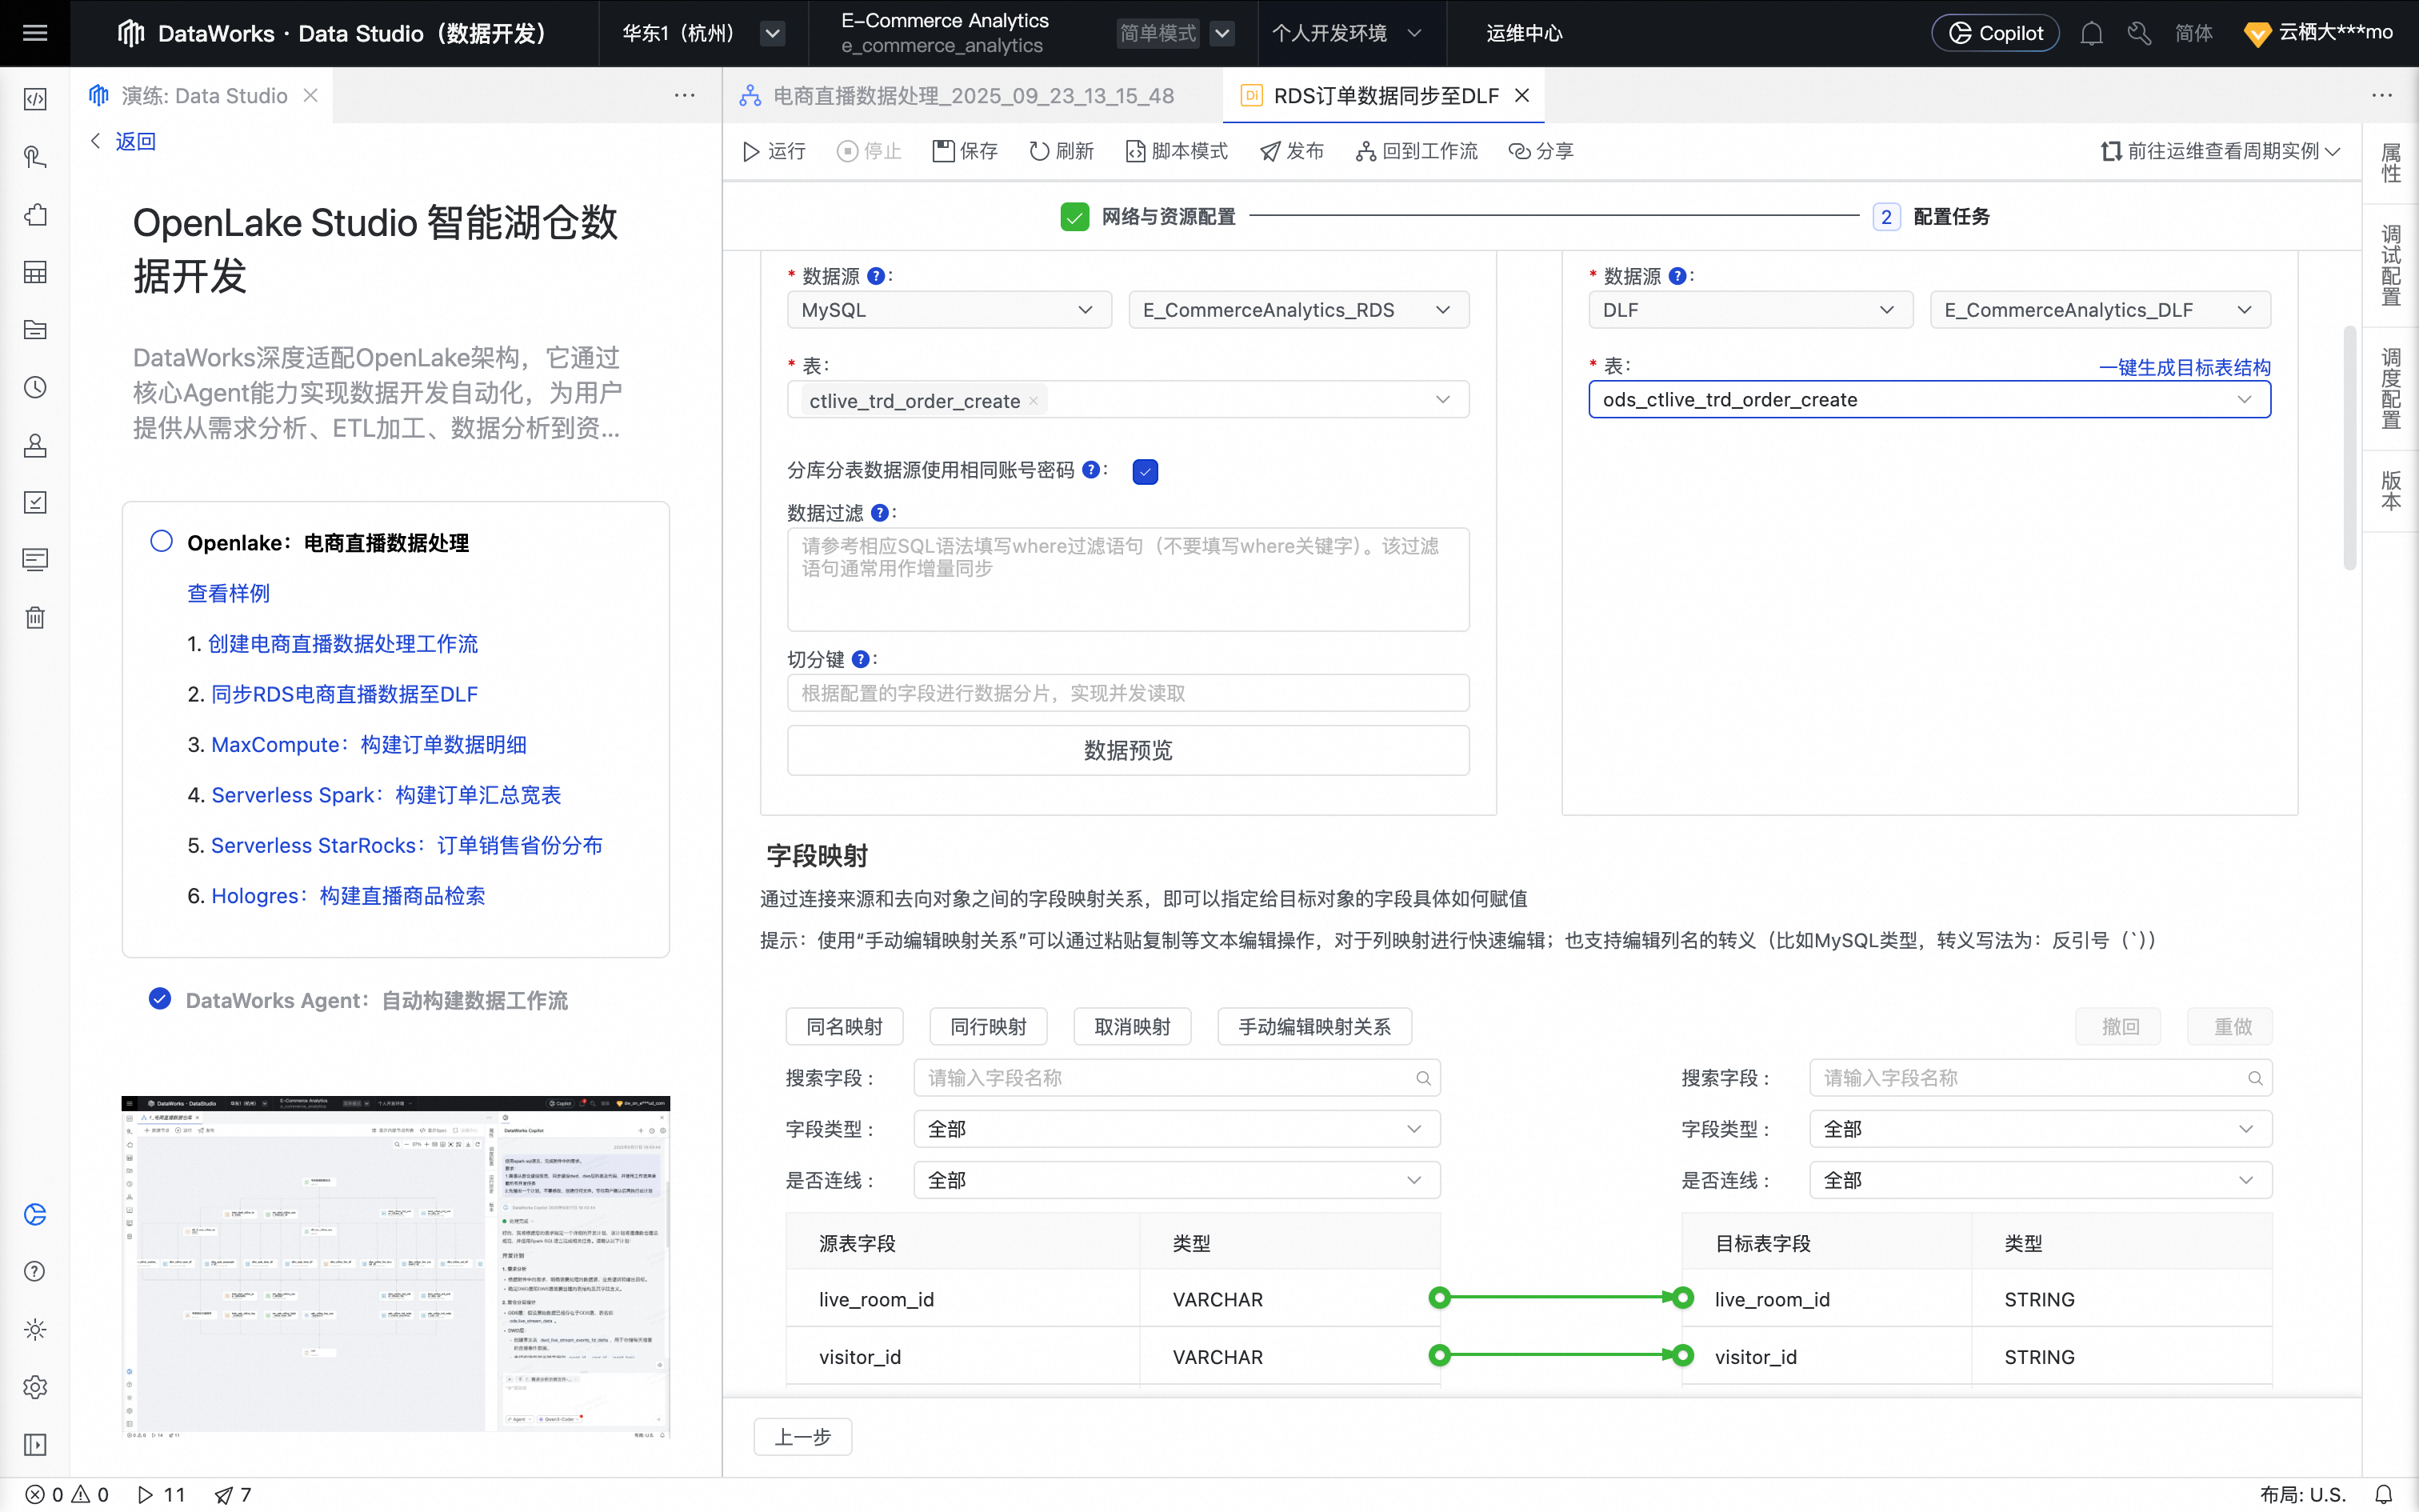Click the Save (保存) toolbar icon

tap(942, 151)
